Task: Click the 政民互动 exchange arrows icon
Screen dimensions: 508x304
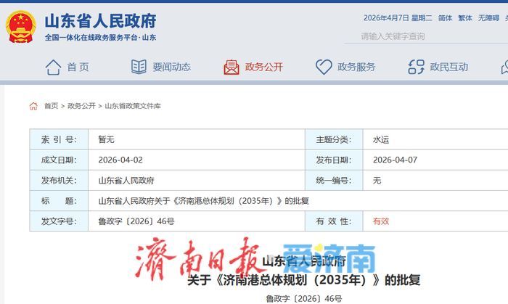Action: coord(416,67)
